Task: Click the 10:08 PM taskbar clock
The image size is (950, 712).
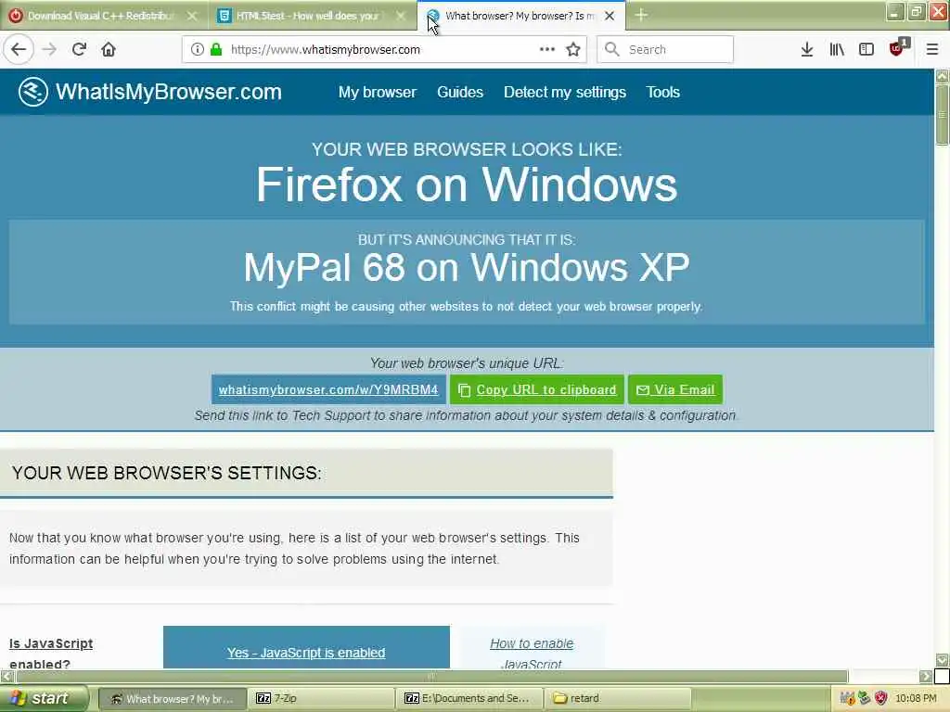Action: coord(916,699)
